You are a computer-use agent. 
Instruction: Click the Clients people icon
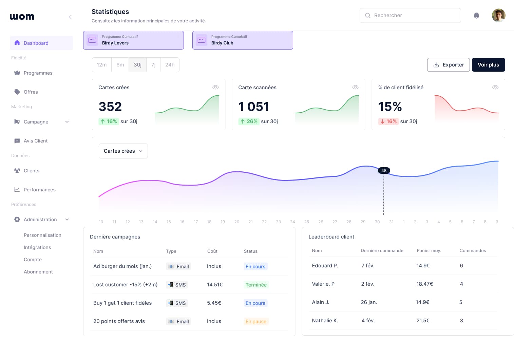[17, 170]
